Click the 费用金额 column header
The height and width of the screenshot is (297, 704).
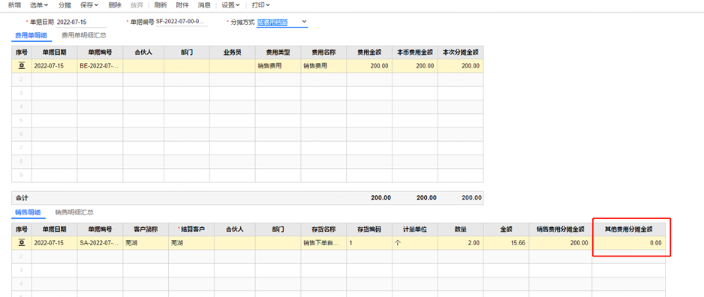[x=369, y=52]
